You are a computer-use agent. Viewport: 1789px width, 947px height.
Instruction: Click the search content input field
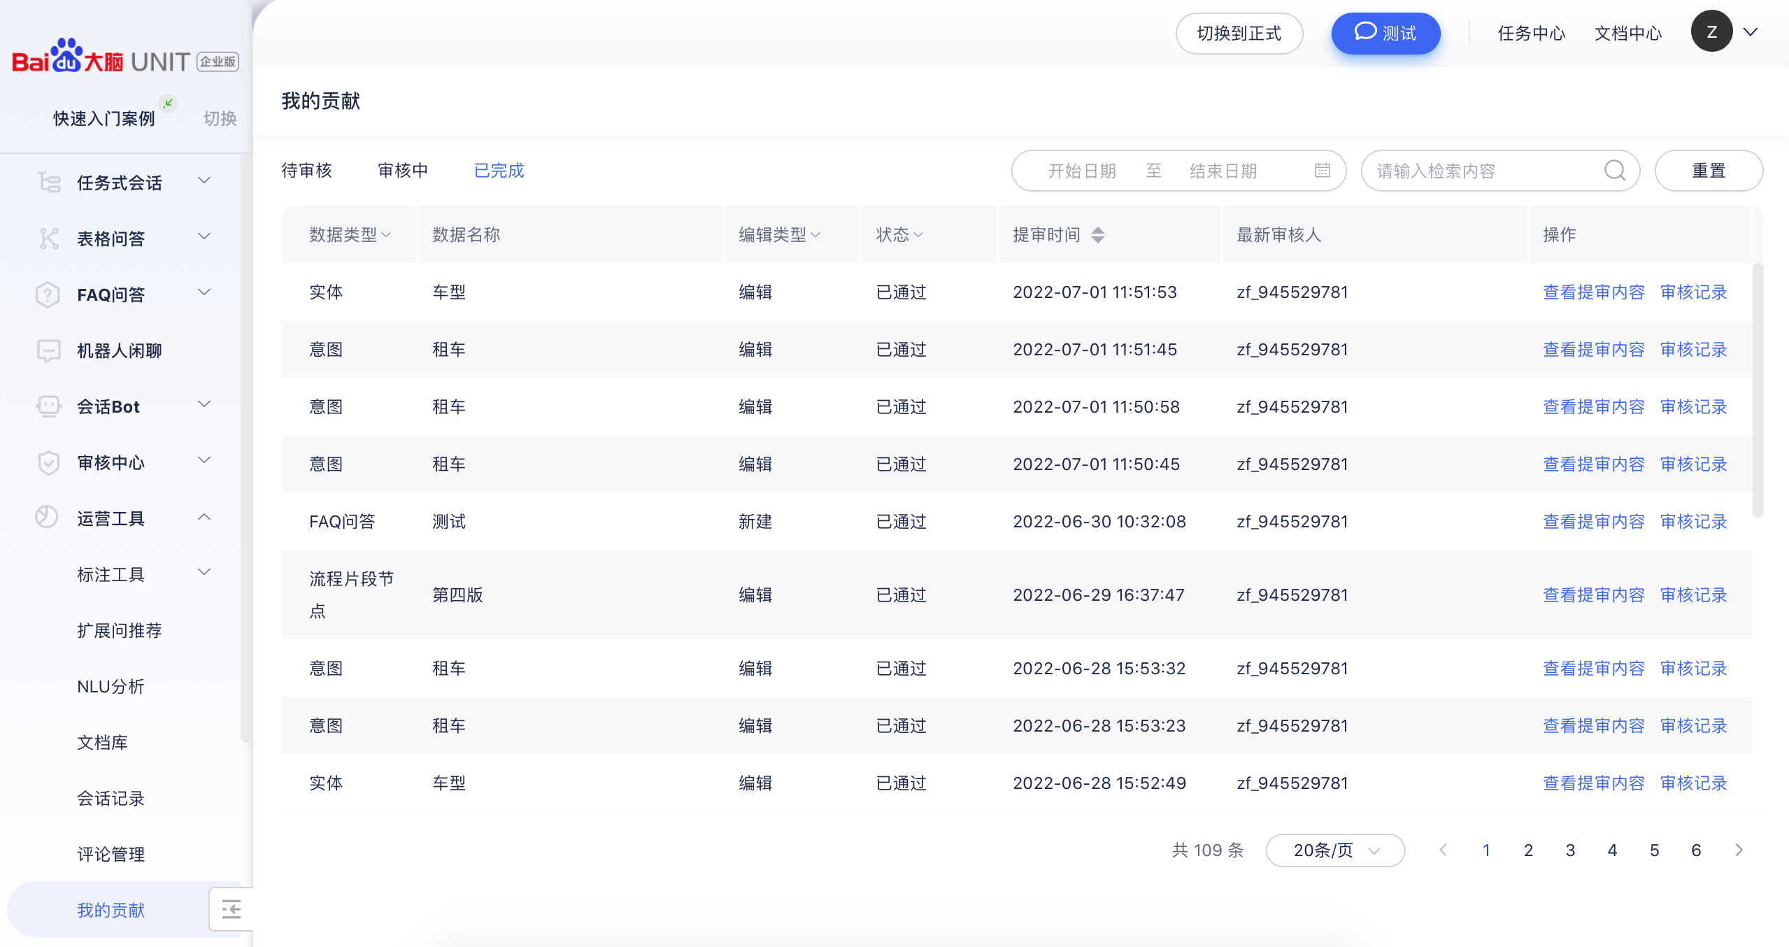(1483, 171)
